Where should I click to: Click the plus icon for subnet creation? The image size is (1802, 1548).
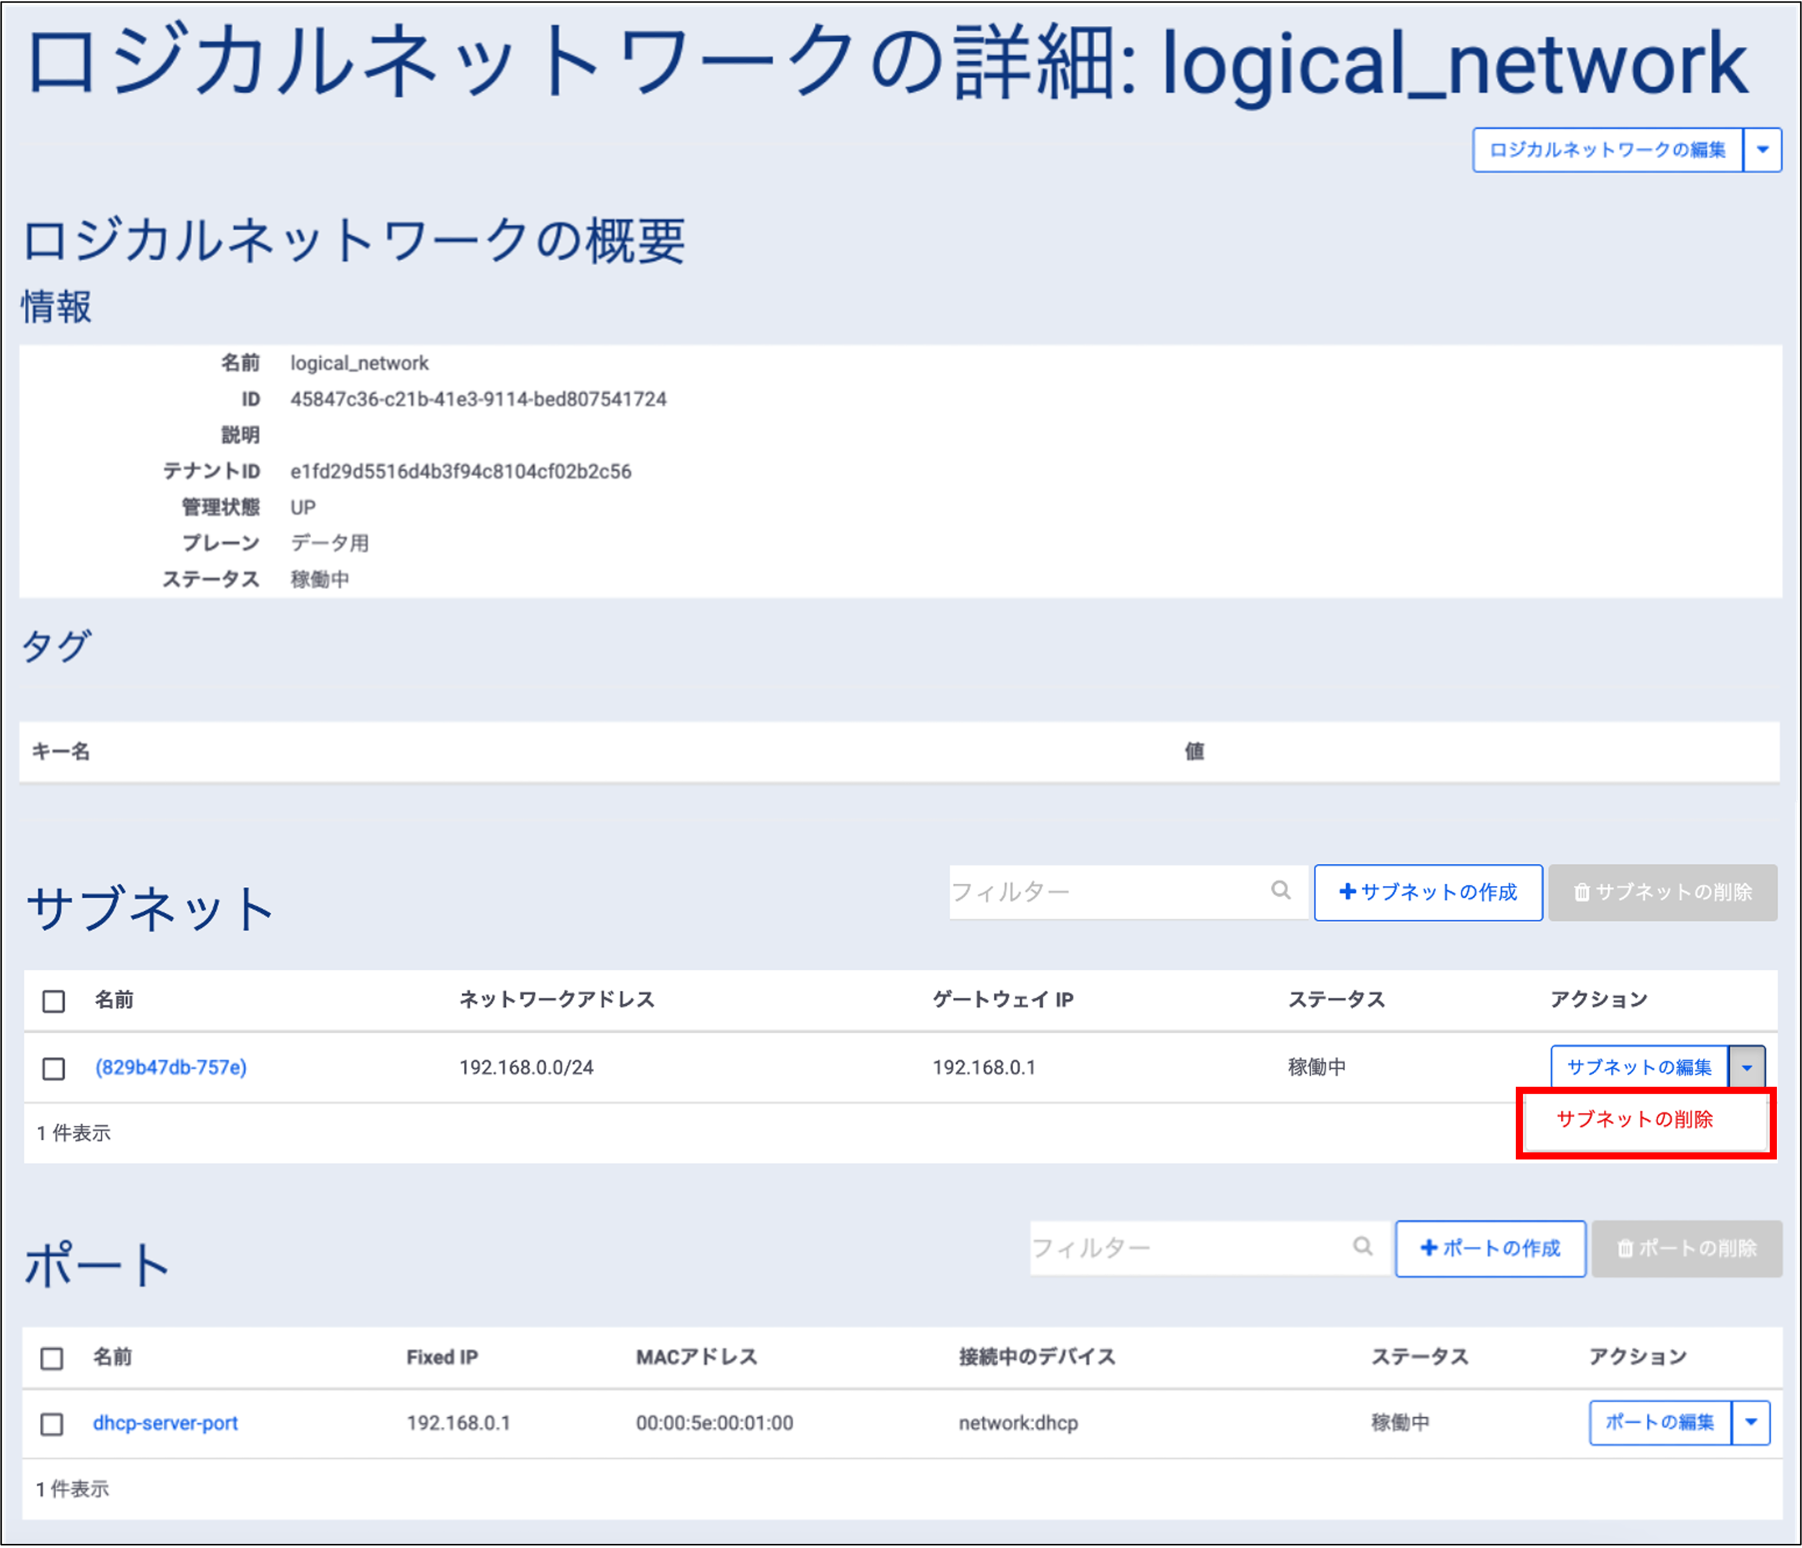[x=1348, y=892]
